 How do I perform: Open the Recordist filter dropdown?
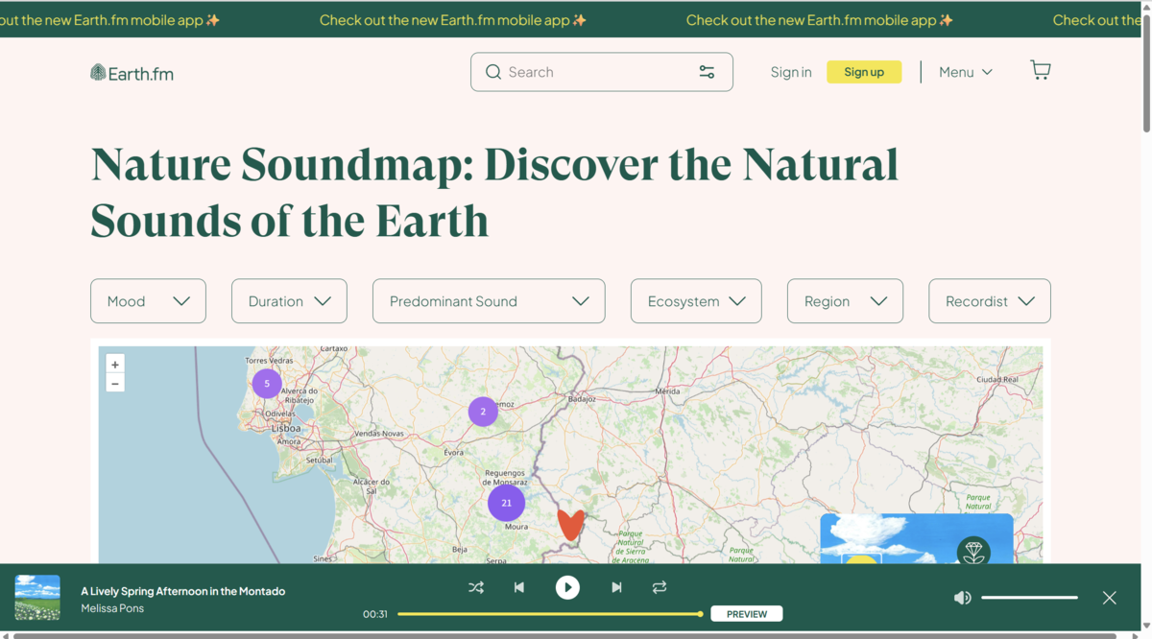[x=990, y=301]
